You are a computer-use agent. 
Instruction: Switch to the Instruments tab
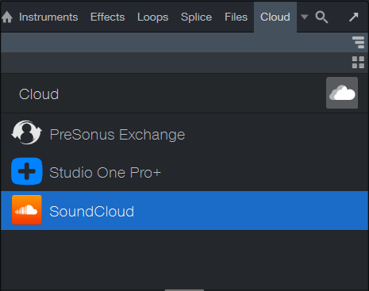point(48,17)
